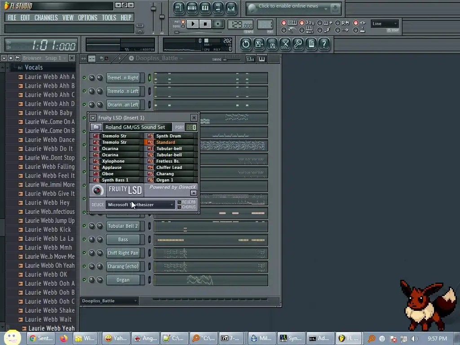Click the folder icon in Fruity LSD

[x=96, y=127]
